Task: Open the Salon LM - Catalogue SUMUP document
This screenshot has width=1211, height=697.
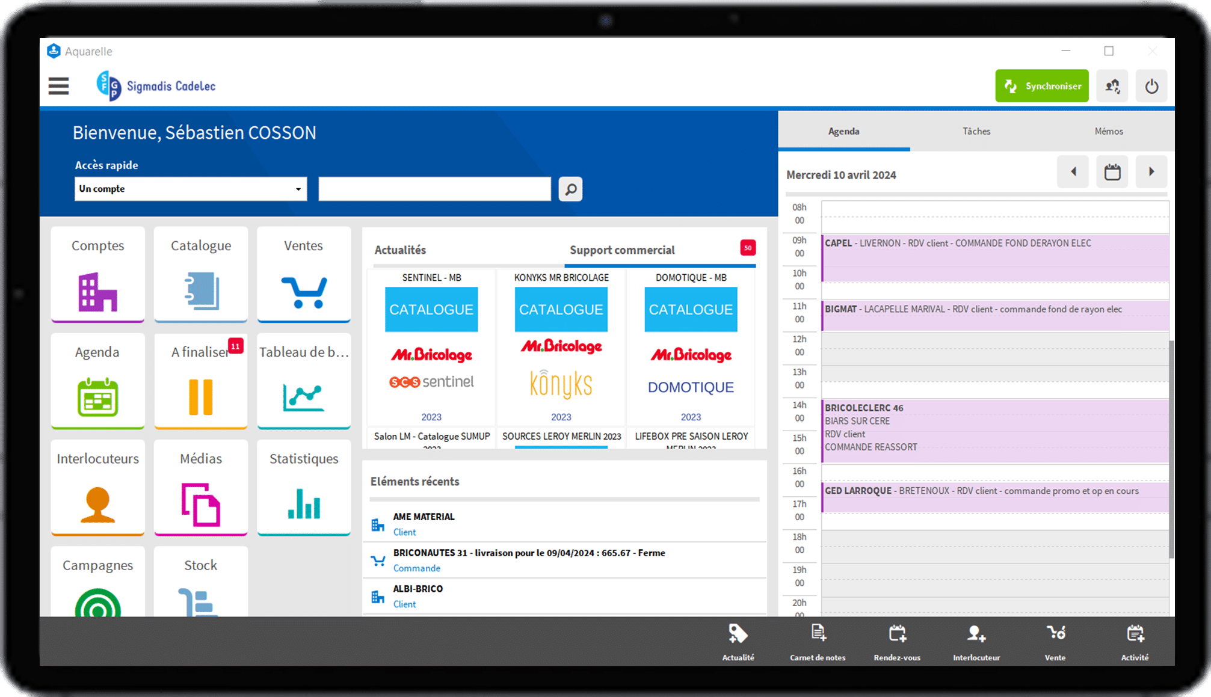Action: 431,439
